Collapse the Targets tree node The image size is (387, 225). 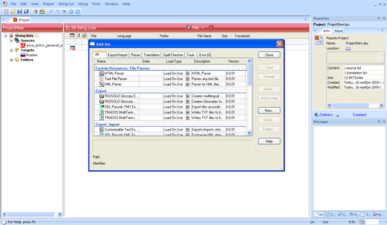(x=11, y=51)
